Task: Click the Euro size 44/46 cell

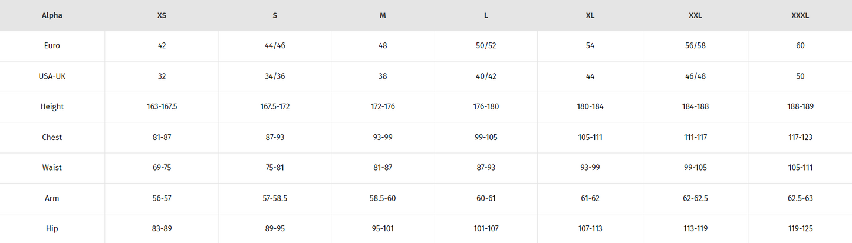Action: tap(275, 46)
